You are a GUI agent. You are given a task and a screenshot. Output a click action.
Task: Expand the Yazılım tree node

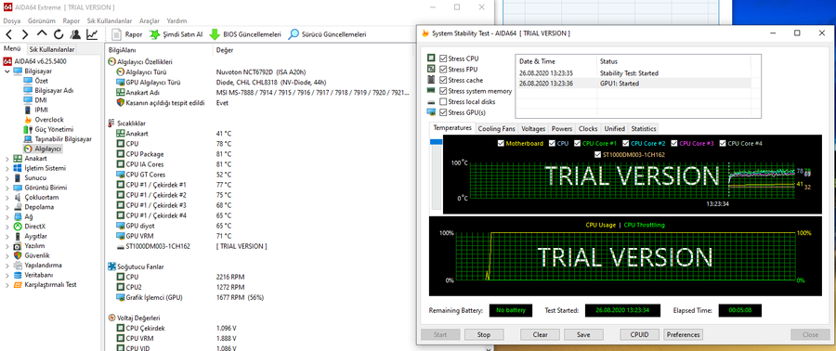(x=7, y=245)
